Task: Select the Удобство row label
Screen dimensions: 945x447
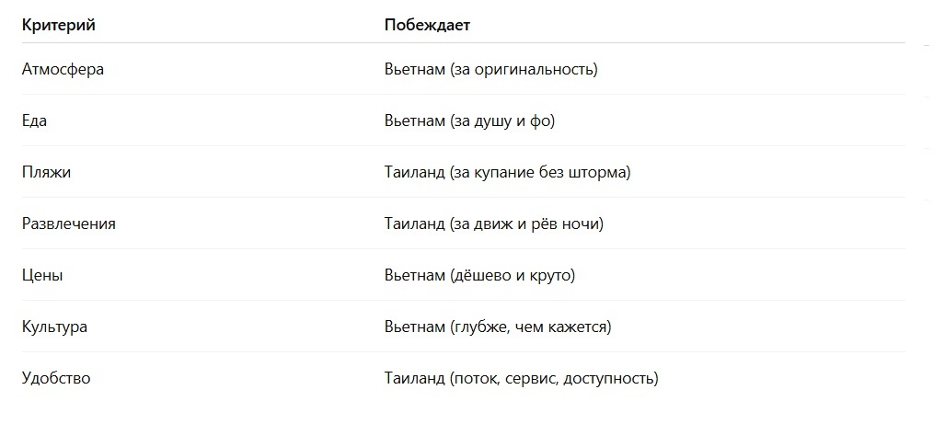Action: click(56, 379)
